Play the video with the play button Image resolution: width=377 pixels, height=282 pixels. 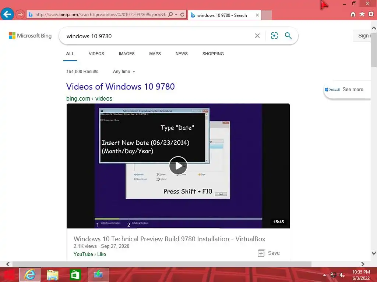178,166
